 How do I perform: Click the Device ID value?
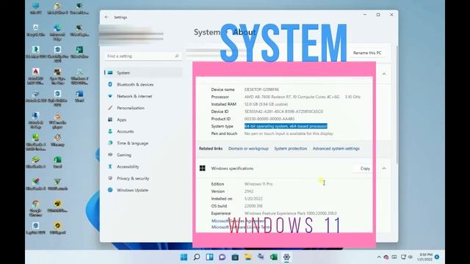(283, 111)
